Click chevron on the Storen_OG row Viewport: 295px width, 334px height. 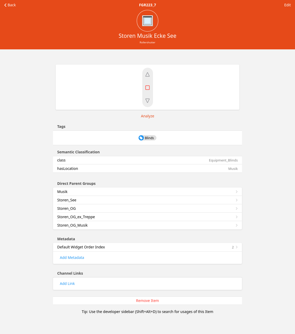click(x=237, y=208)
